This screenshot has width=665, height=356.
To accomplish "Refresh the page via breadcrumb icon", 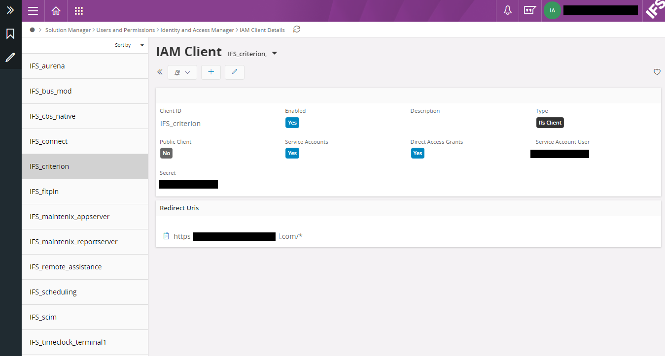I will tap(297, 30).
